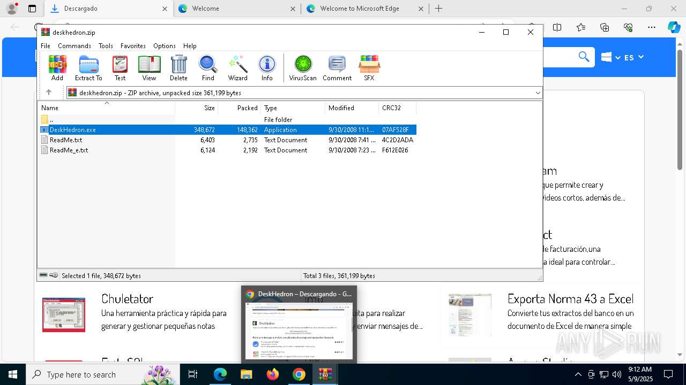686x385 pixels.
Task: Show hidden system tray icons
Action: coord(577,374)
